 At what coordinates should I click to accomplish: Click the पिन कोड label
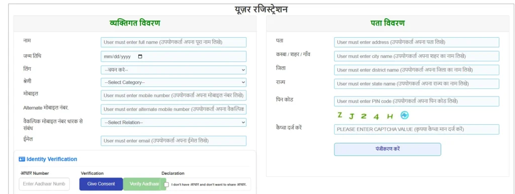pyautogui.click(x=285, y=100)
